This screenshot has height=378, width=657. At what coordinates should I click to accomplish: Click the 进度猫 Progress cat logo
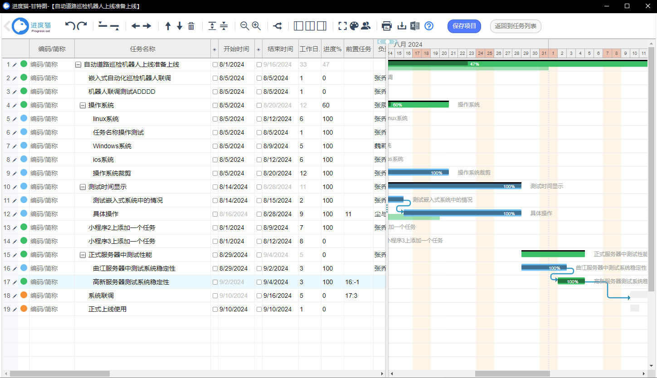(x=32, y=26)
